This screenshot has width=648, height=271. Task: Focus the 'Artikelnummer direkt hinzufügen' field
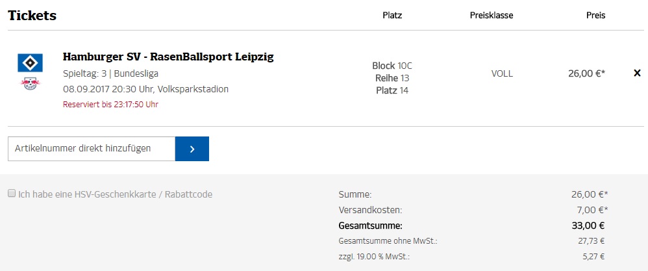91,149
